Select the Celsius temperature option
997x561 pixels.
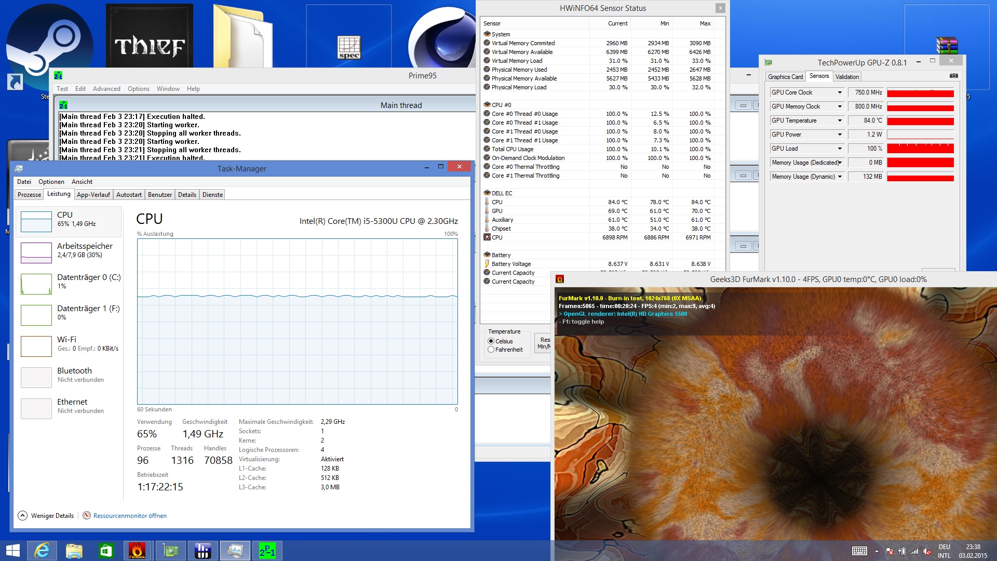pos(491,341)
